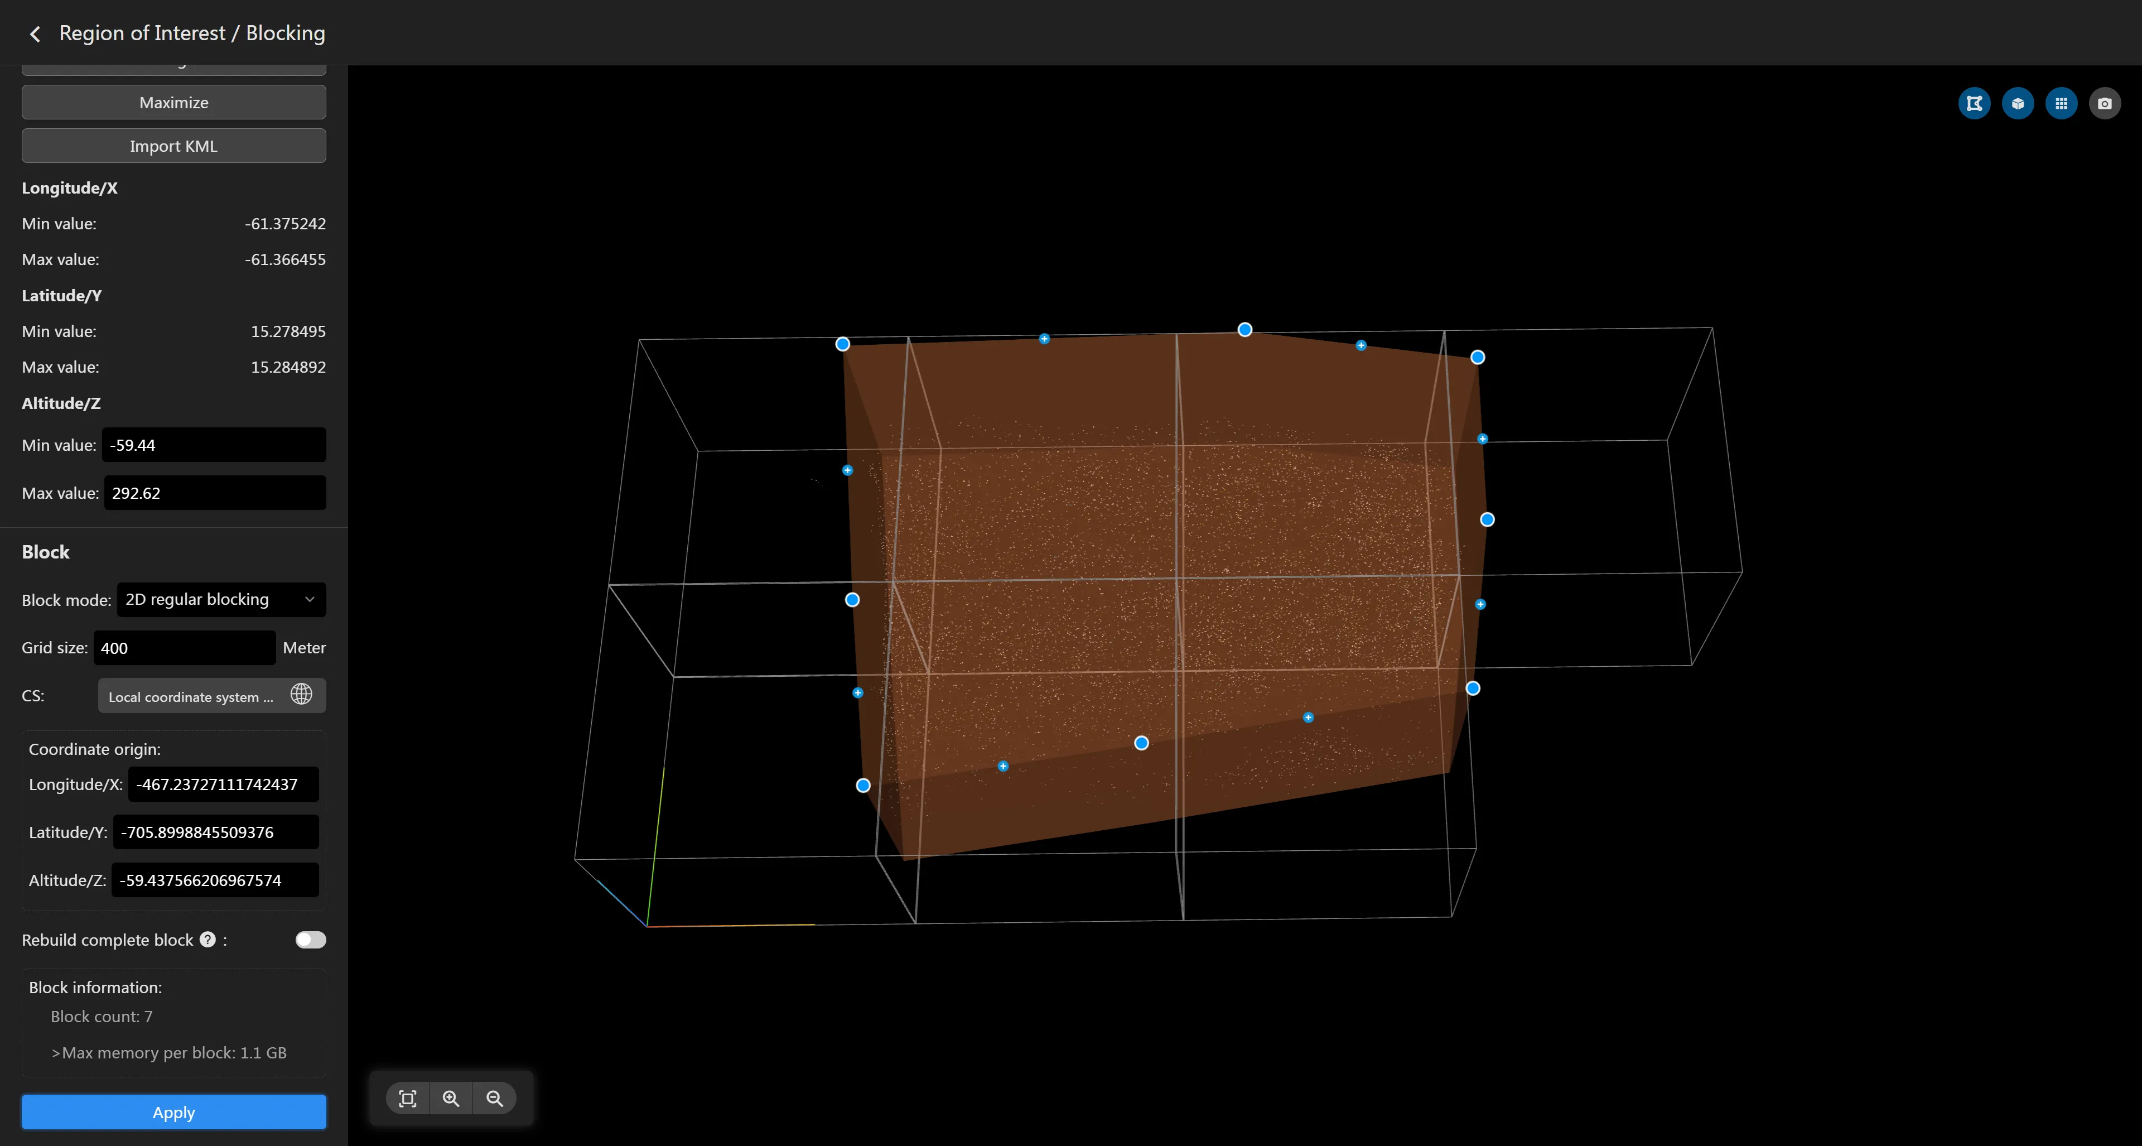
Task: Open coordinate system globe picker
Action: (301, 695)
